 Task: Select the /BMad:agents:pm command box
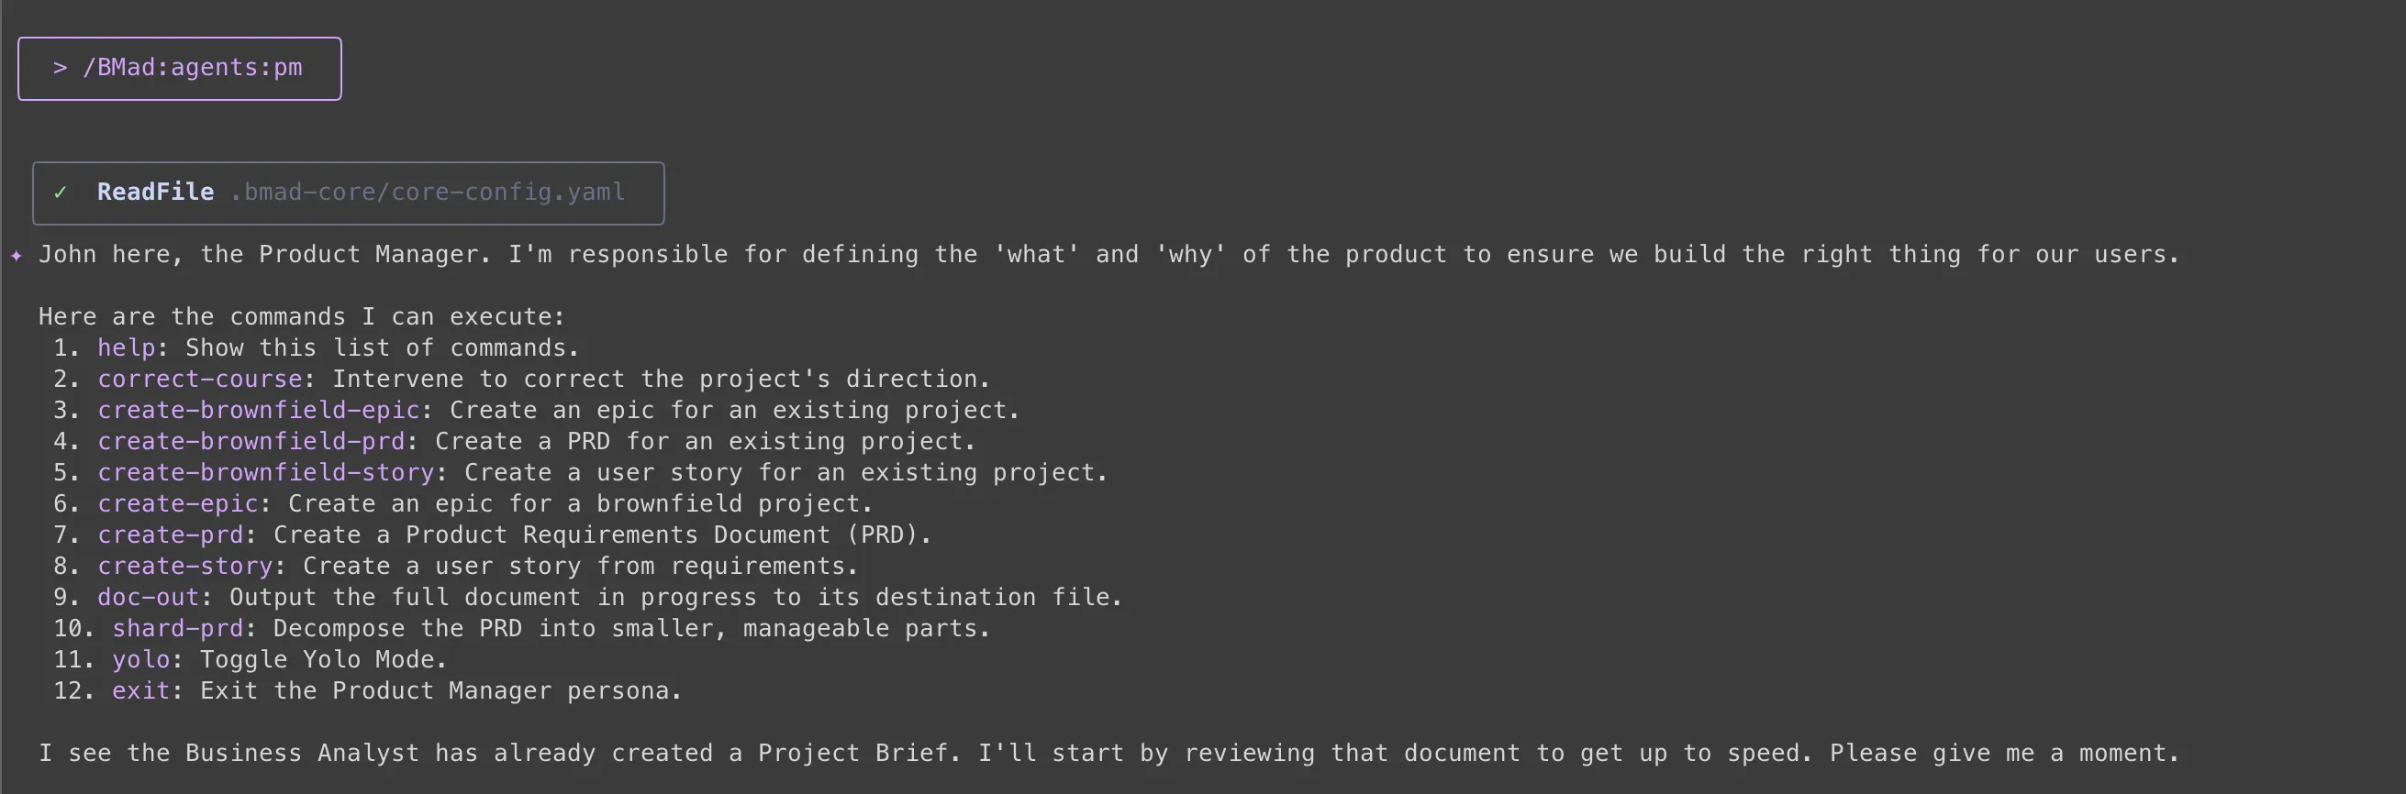click(179, 69)
